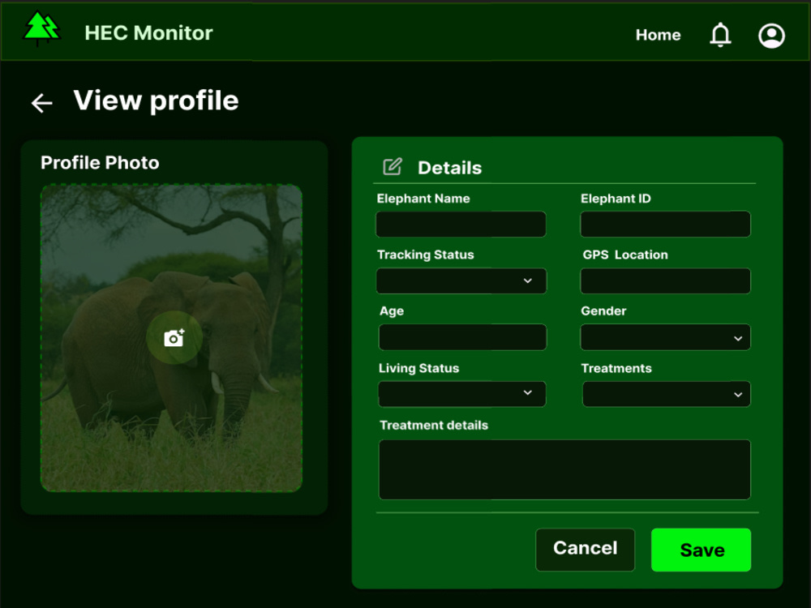This screenshot has width=811, height=608.
Task: Open the notifications bell
Action: tap(720, 35)
